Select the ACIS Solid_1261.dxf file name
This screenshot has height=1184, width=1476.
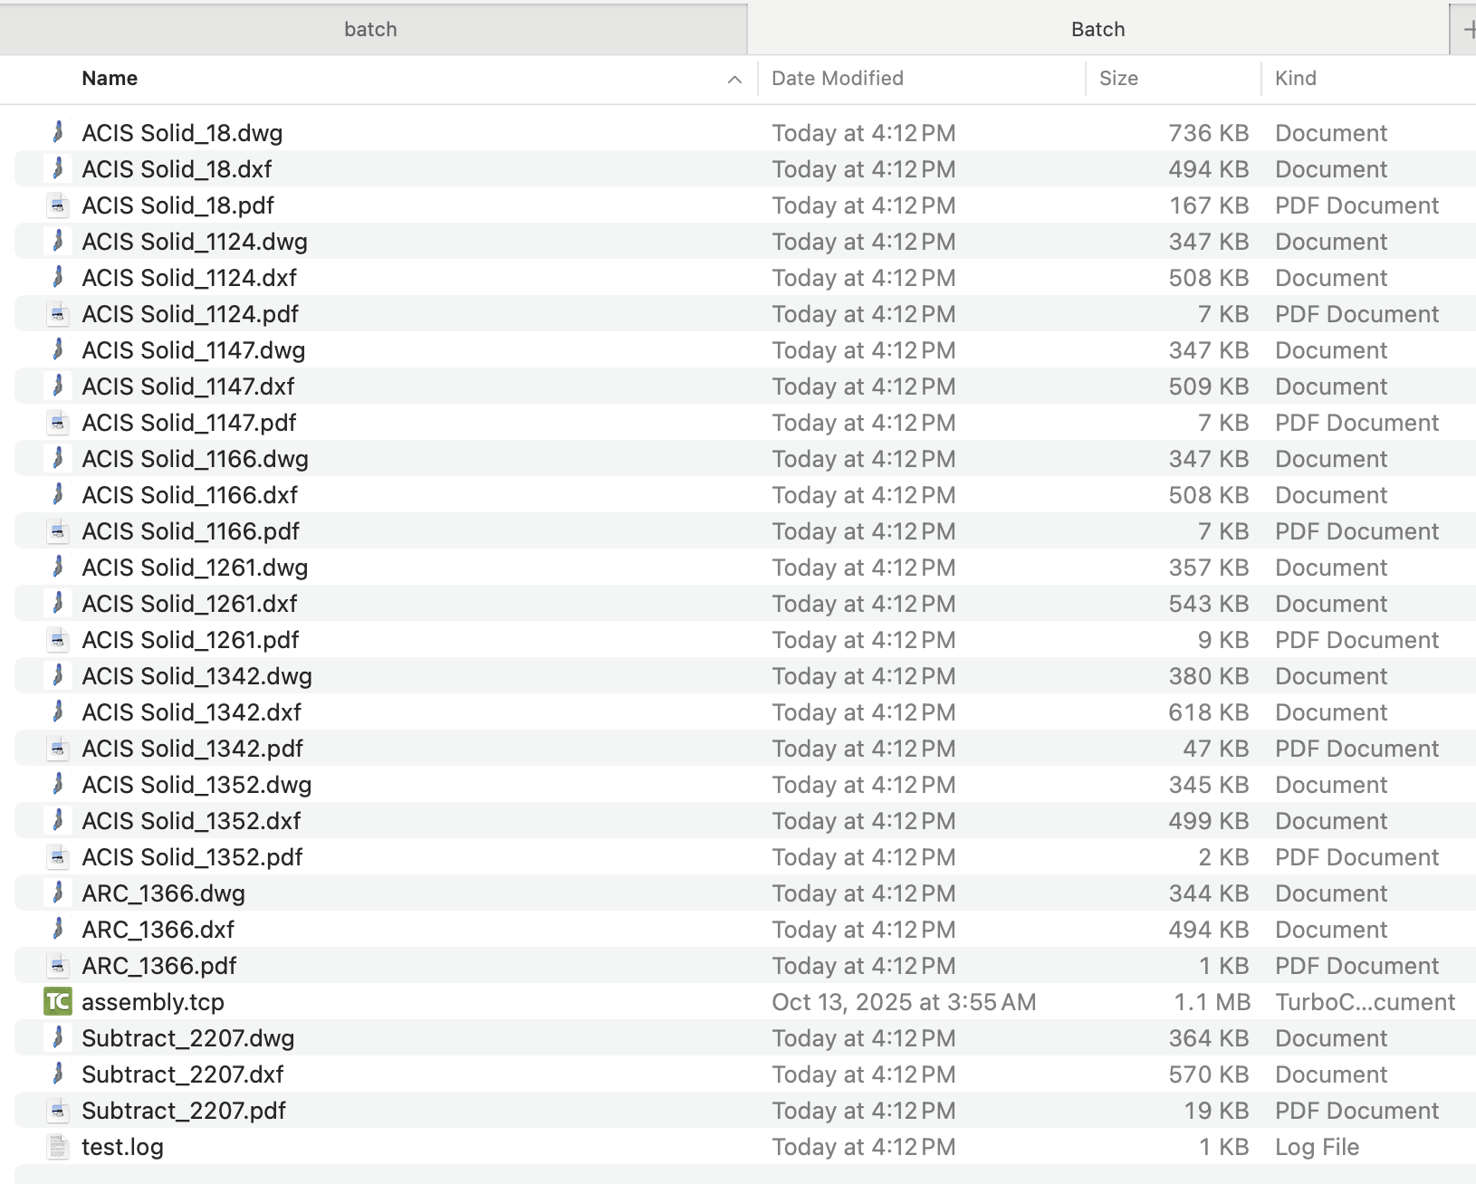[189, 604]
